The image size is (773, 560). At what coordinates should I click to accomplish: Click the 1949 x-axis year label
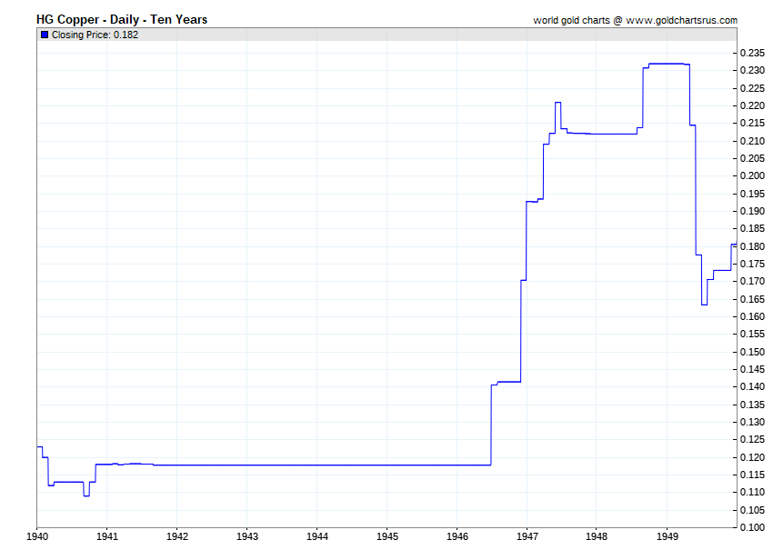pyautogui.click(x=667, y=536)
